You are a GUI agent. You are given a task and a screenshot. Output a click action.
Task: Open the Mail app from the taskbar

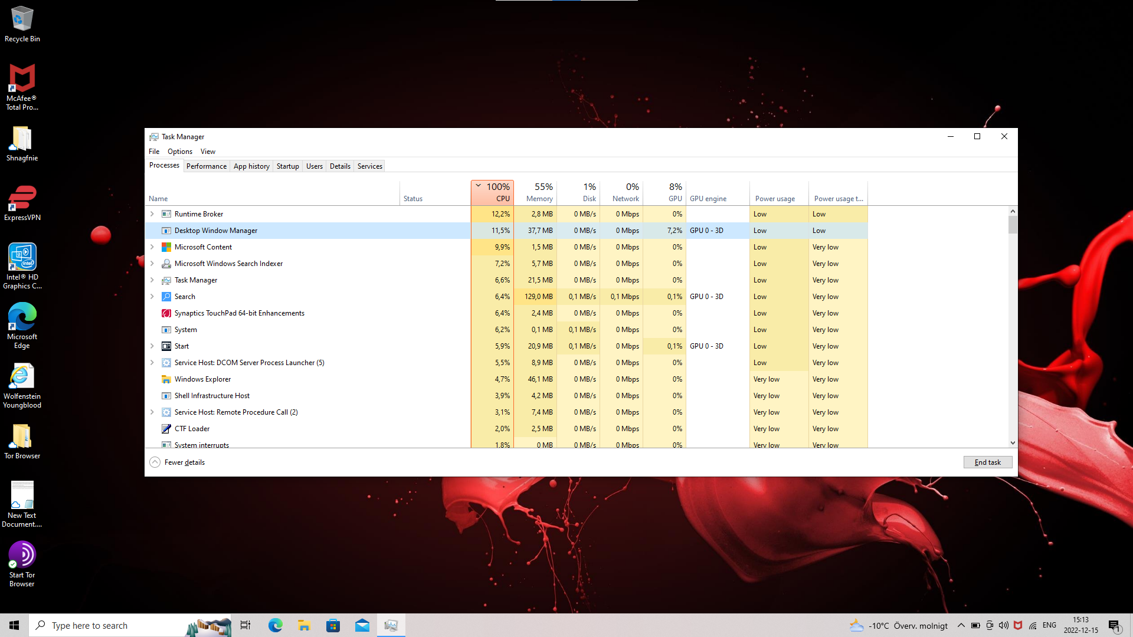tap(362, 625)
